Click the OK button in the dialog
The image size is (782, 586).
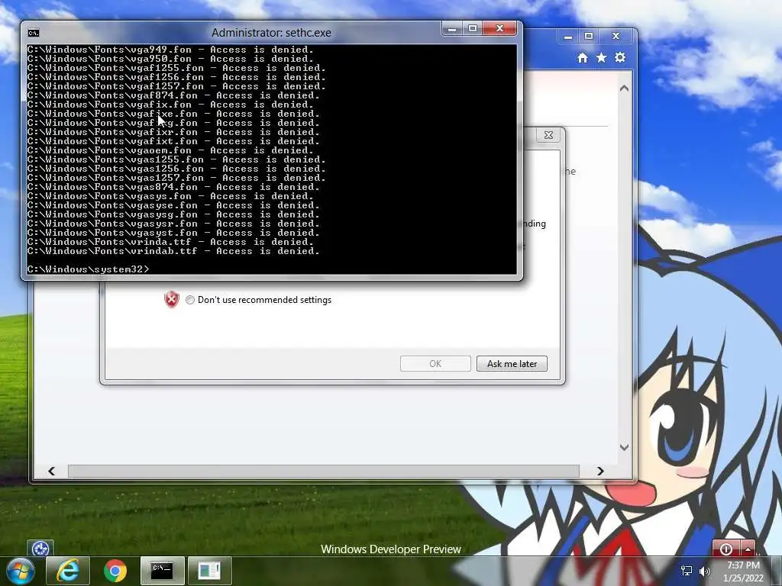(x=435, y=364)
